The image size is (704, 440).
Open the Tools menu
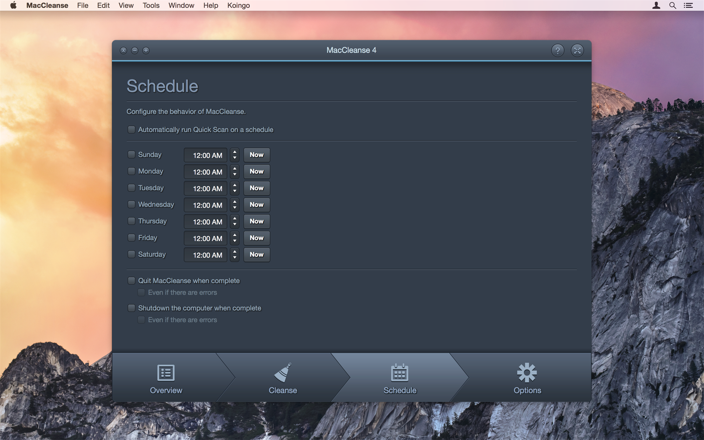tap(151, 5)
